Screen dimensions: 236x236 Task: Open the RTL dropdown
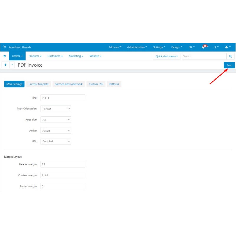pyautogui.click(x=56, y=141)
